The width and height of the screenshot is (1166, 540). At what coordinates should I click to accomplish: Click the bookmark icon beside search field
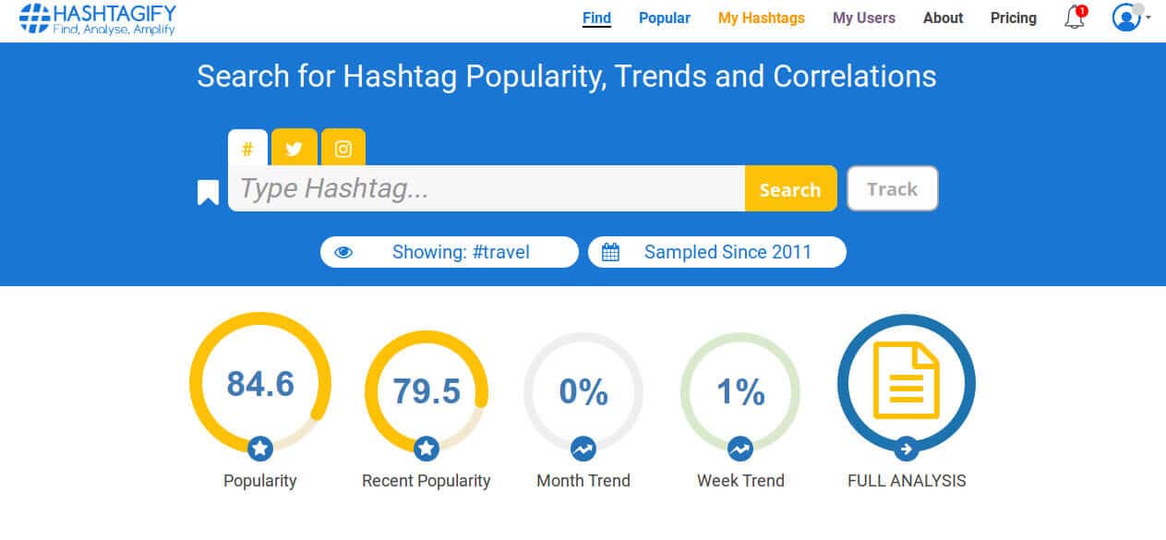208,192
